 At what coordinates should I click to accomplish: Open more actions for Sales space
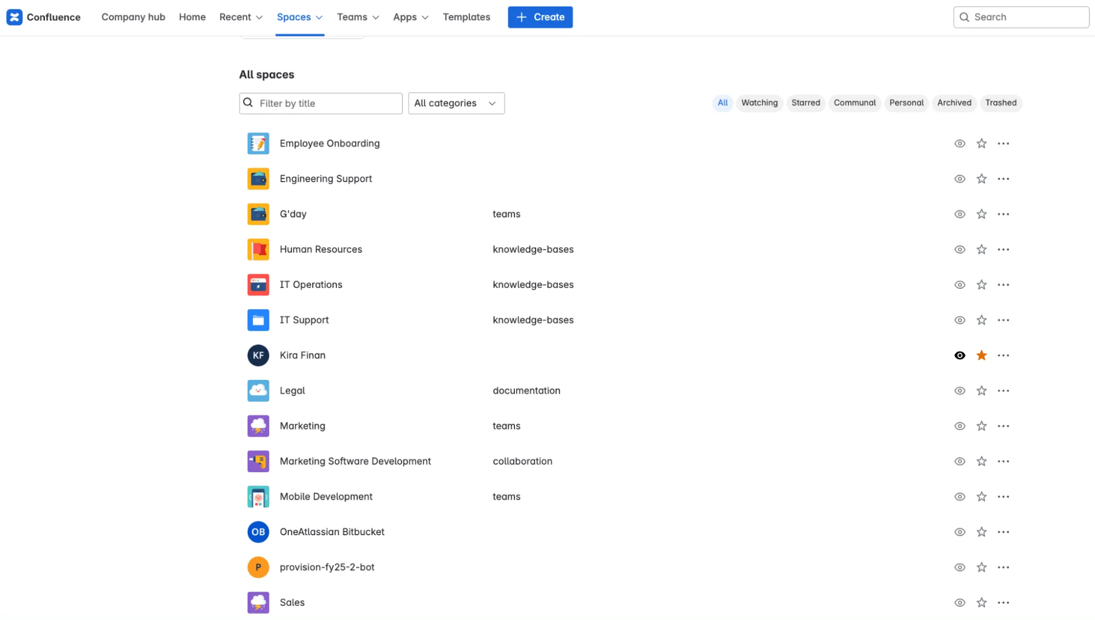point(1003,602)
